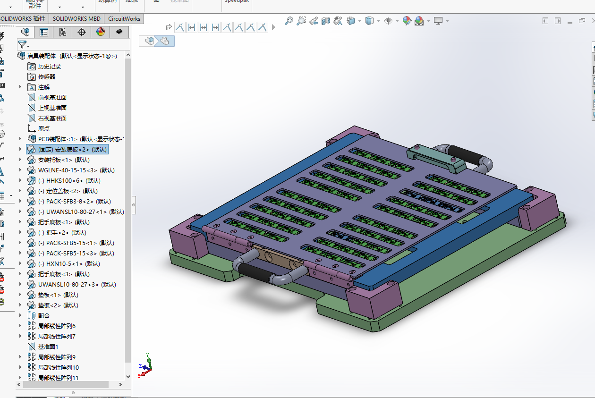Viewport: 595px width, 398px height.
Task: Switch to the CircuitWorks tab
Action: [124, 19]
